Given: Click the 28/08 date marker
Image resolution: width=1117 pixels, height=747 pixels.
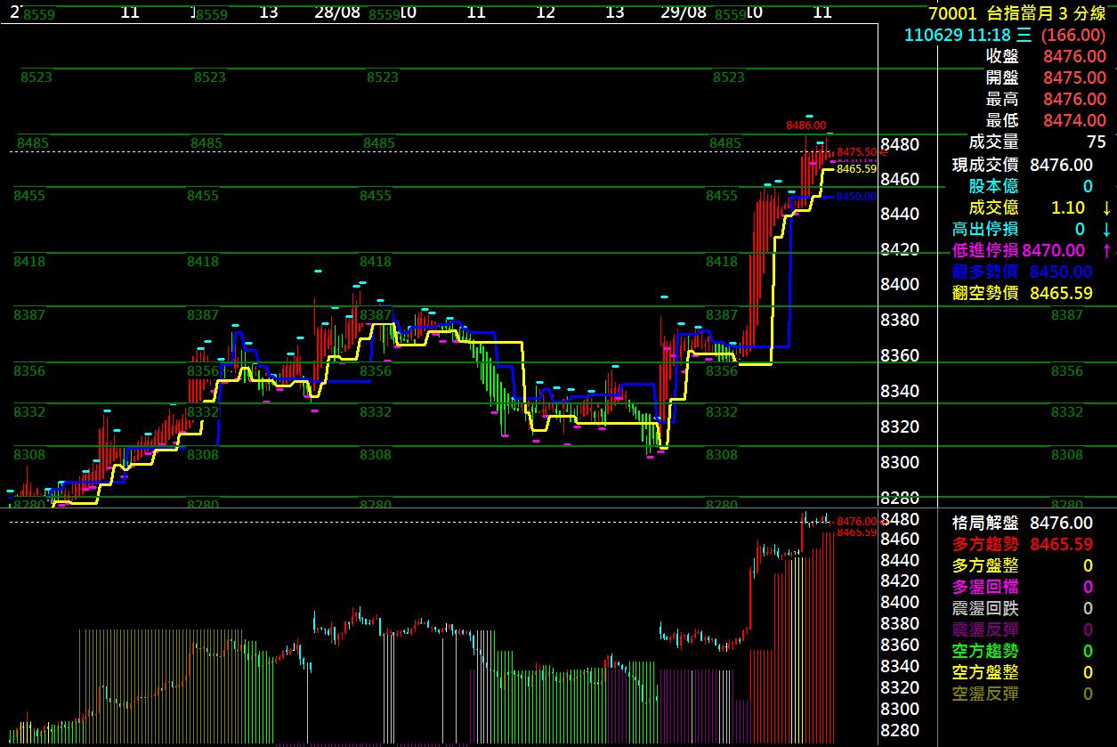Looking at the screenshot, I should [337, 12].
